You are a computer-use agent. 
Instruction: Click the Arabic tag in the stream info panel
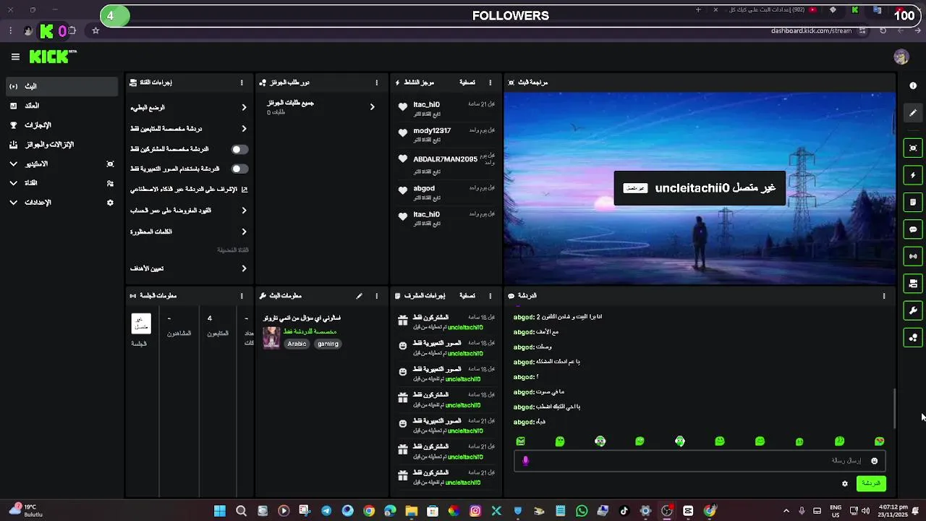(x=297, y=344)
